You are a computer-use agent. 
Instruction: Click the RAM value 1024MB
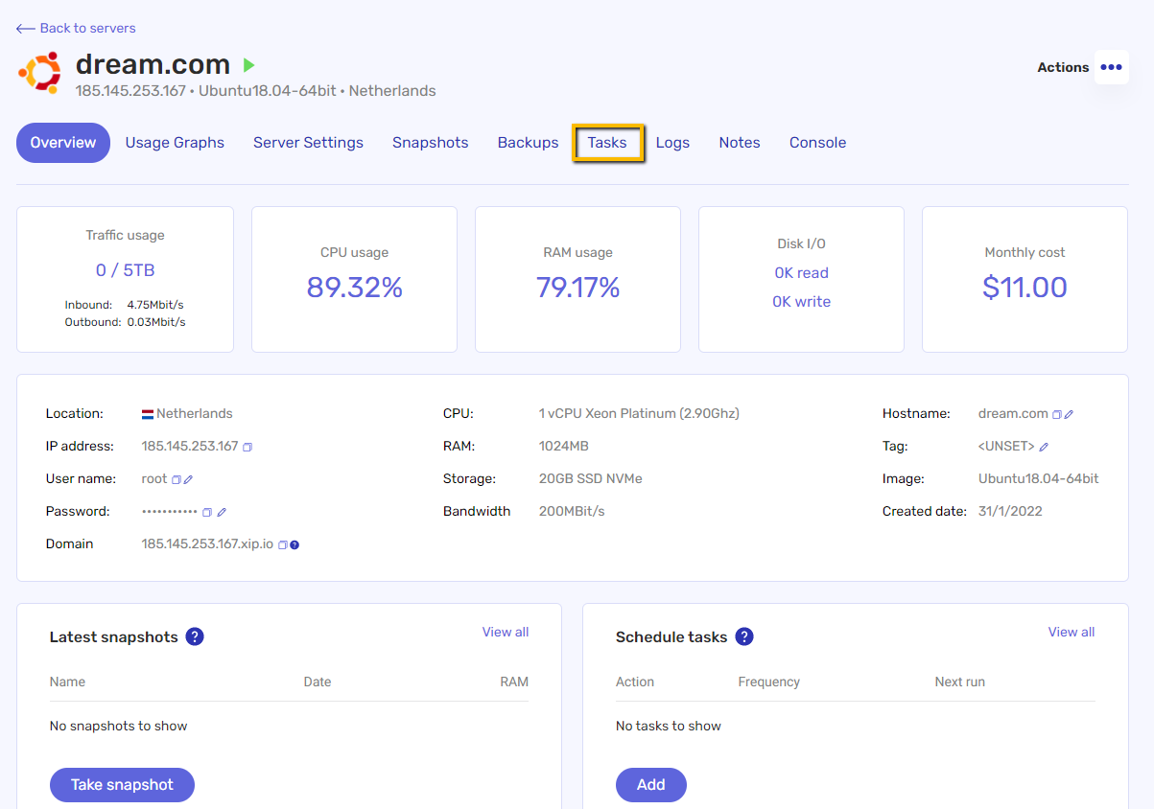[x=564, y=447]
